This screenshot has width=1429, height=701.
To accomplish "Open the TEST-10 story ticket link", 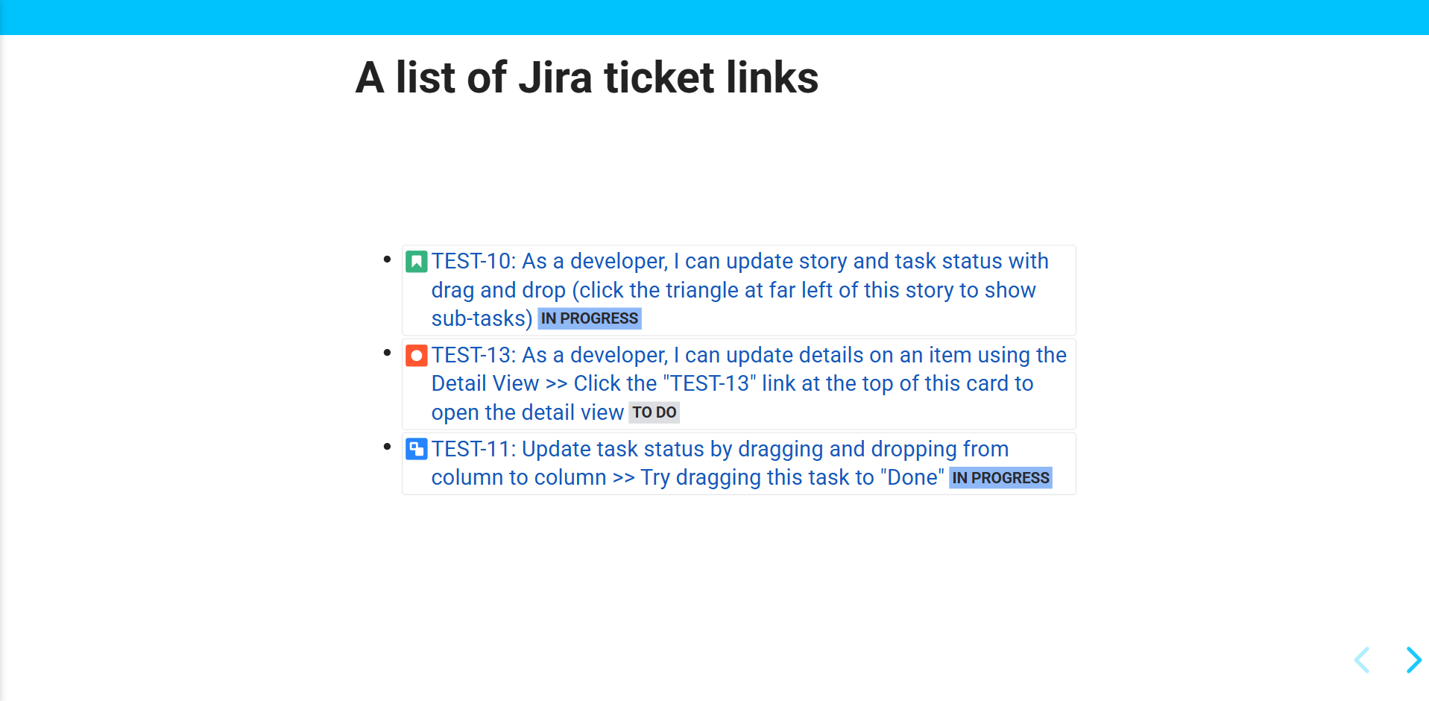I will [x=739, y=262].
